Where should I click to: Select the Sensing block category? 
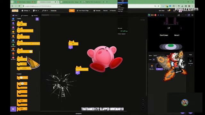[13, 41]
